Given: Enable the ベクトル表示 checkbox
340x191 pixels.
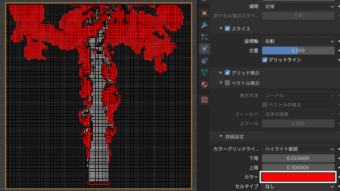Looking at the screenshot, I should coord(227,83).
